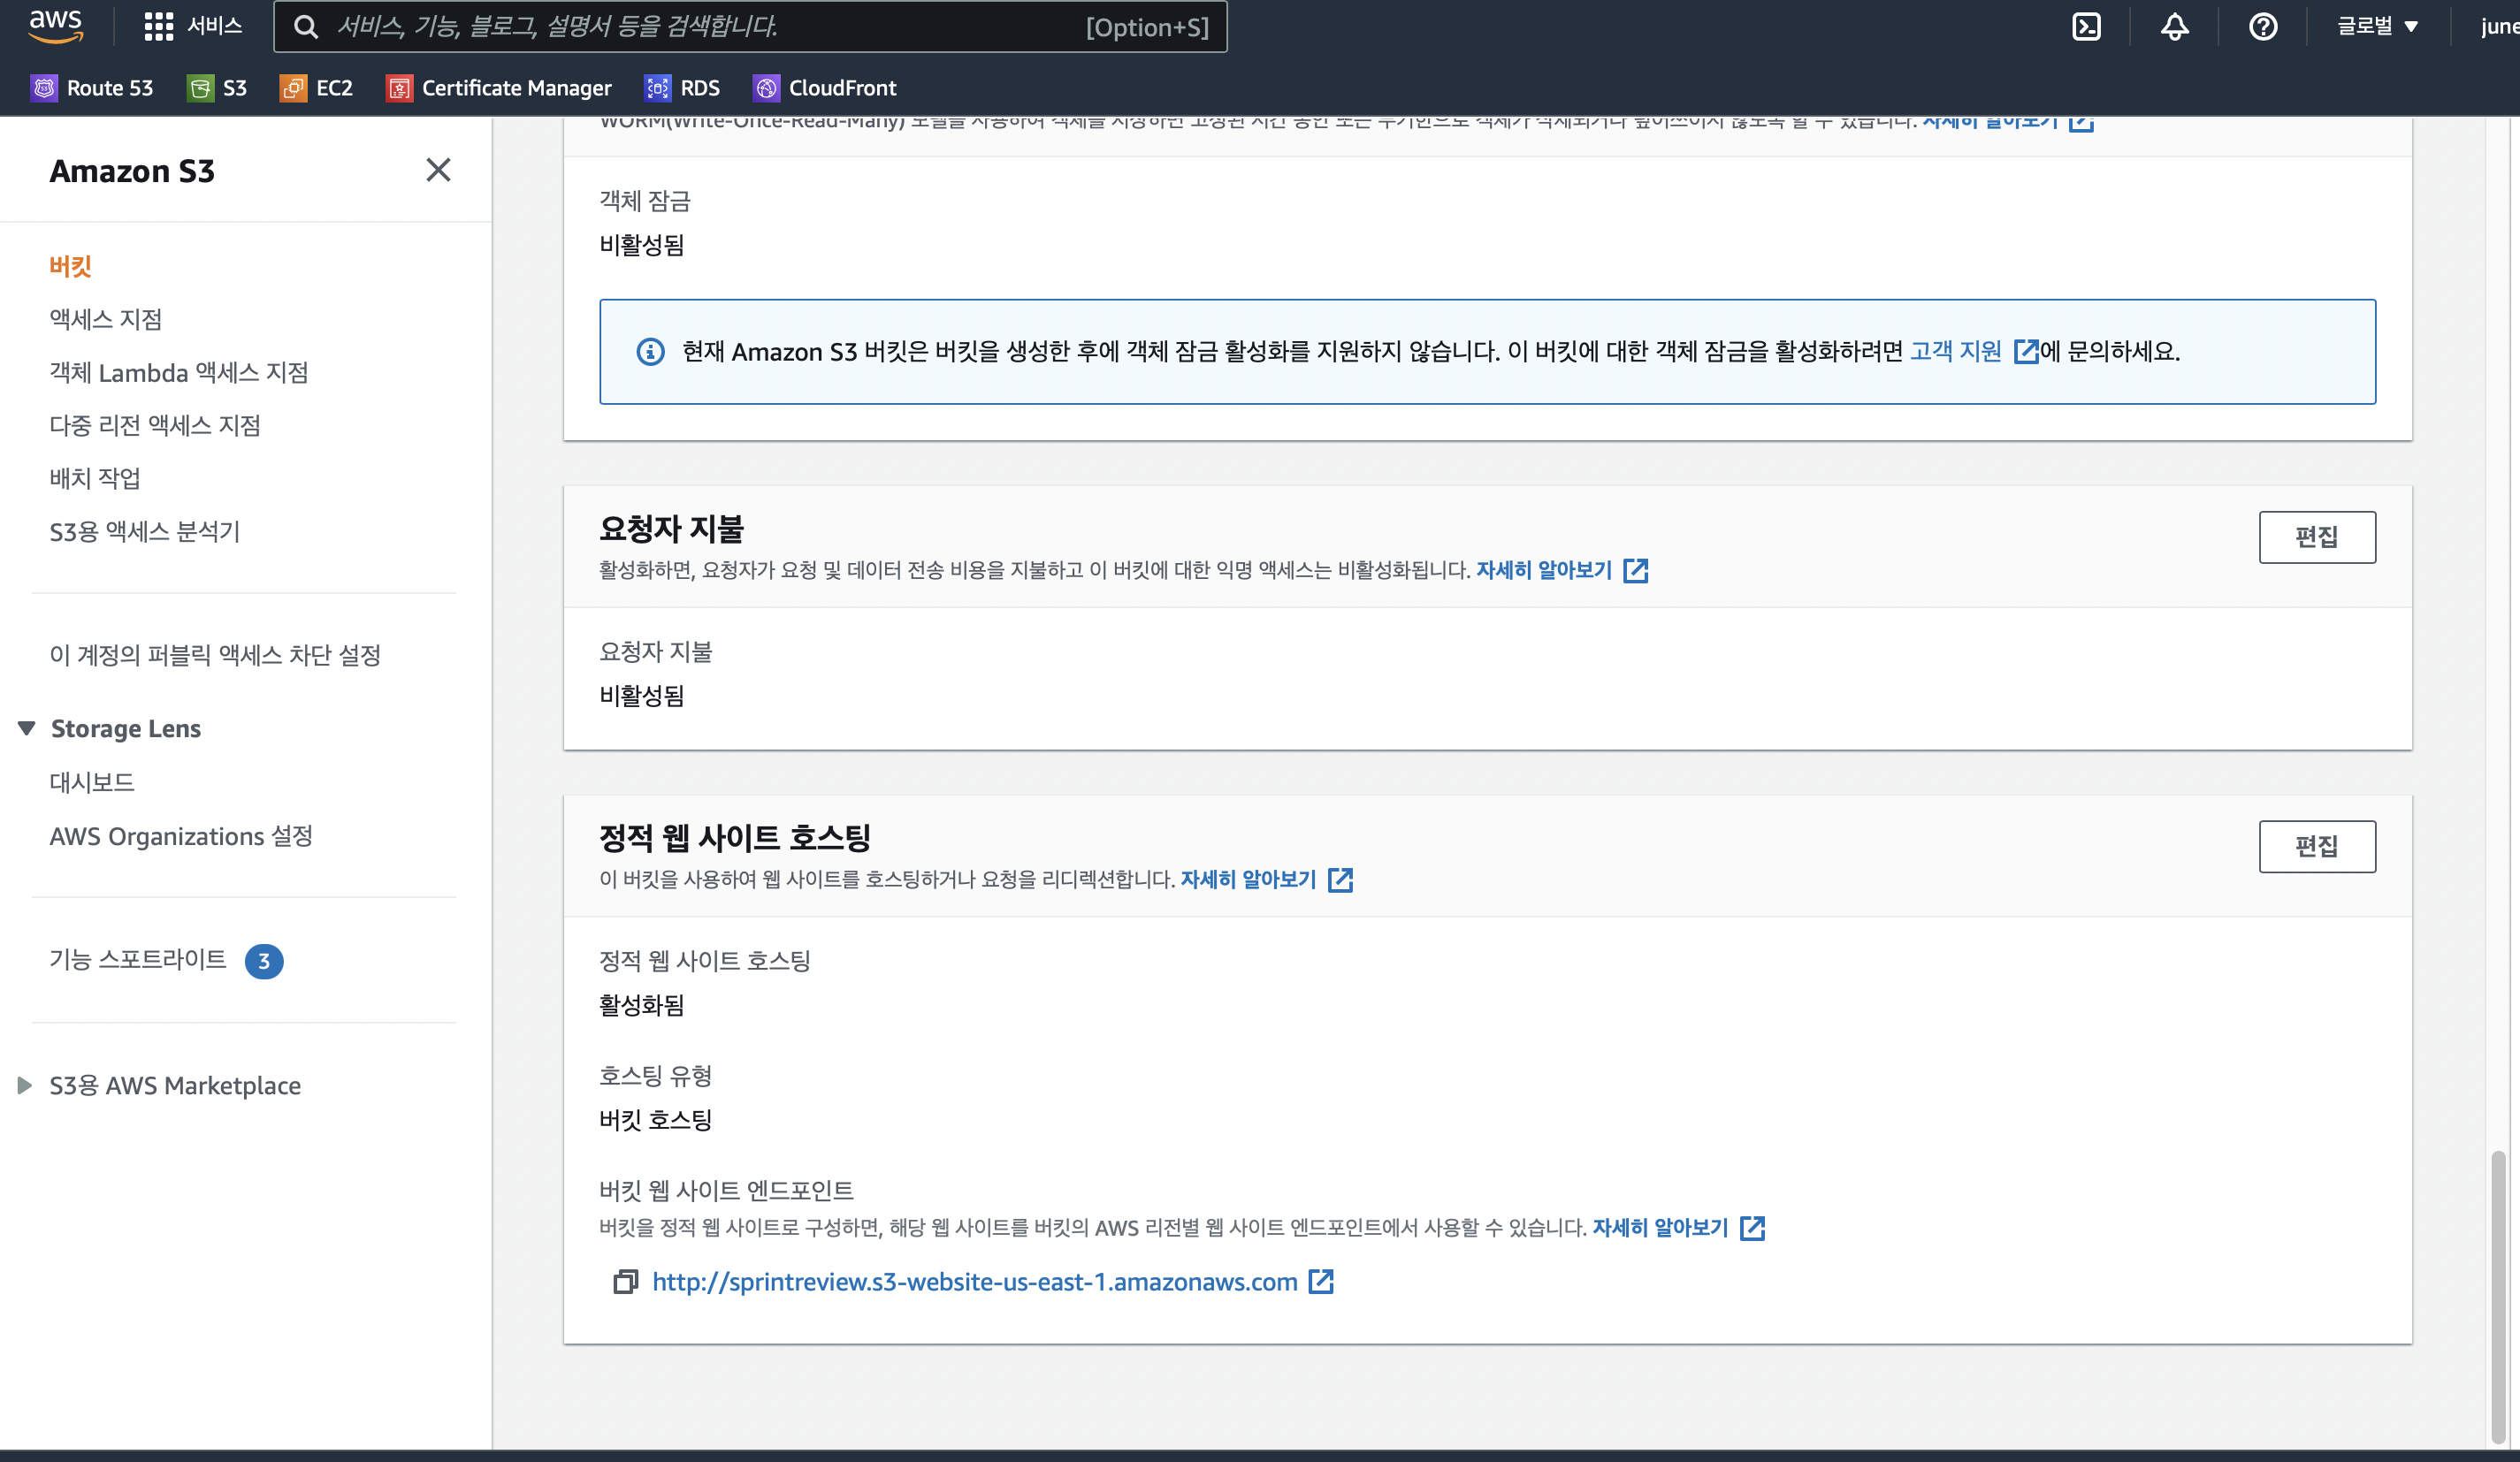Select 버킷 in the sidebar
The height and width of the screenshot is (1462, 2520).
point(70,266)
